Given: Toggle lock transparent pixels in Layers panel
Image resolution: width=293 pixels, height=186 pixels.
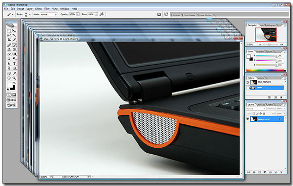Looking at the screenshot, I should click(x=254, y=114).
